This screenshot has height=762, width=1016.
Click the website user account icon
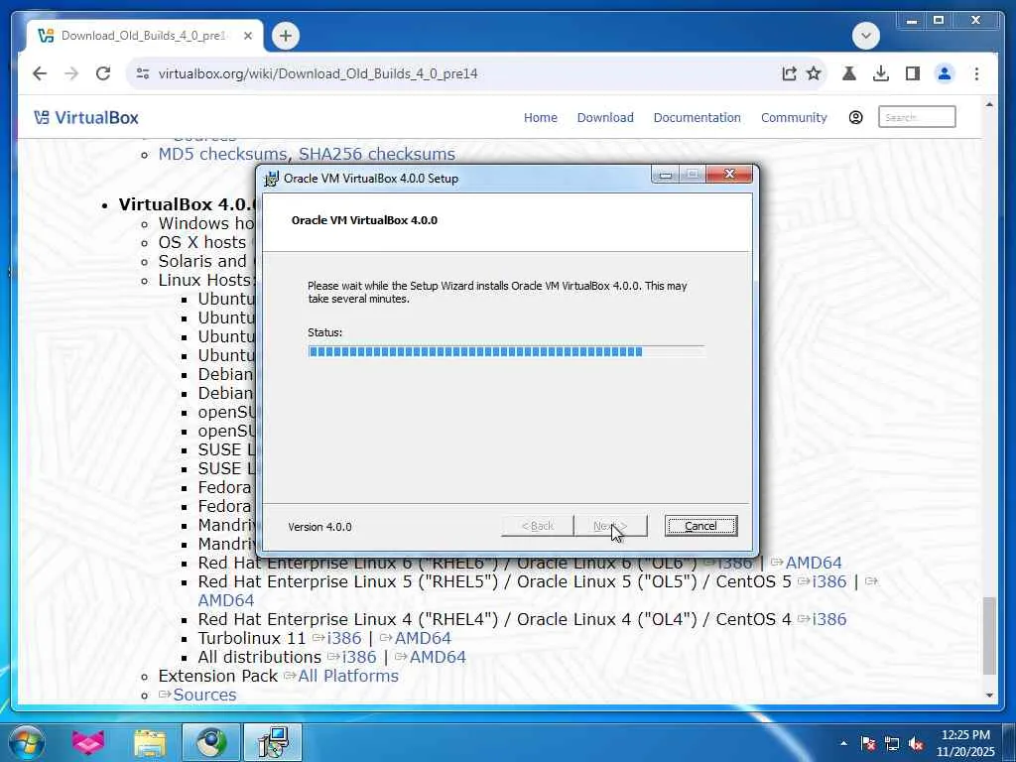tap(855, 117)
